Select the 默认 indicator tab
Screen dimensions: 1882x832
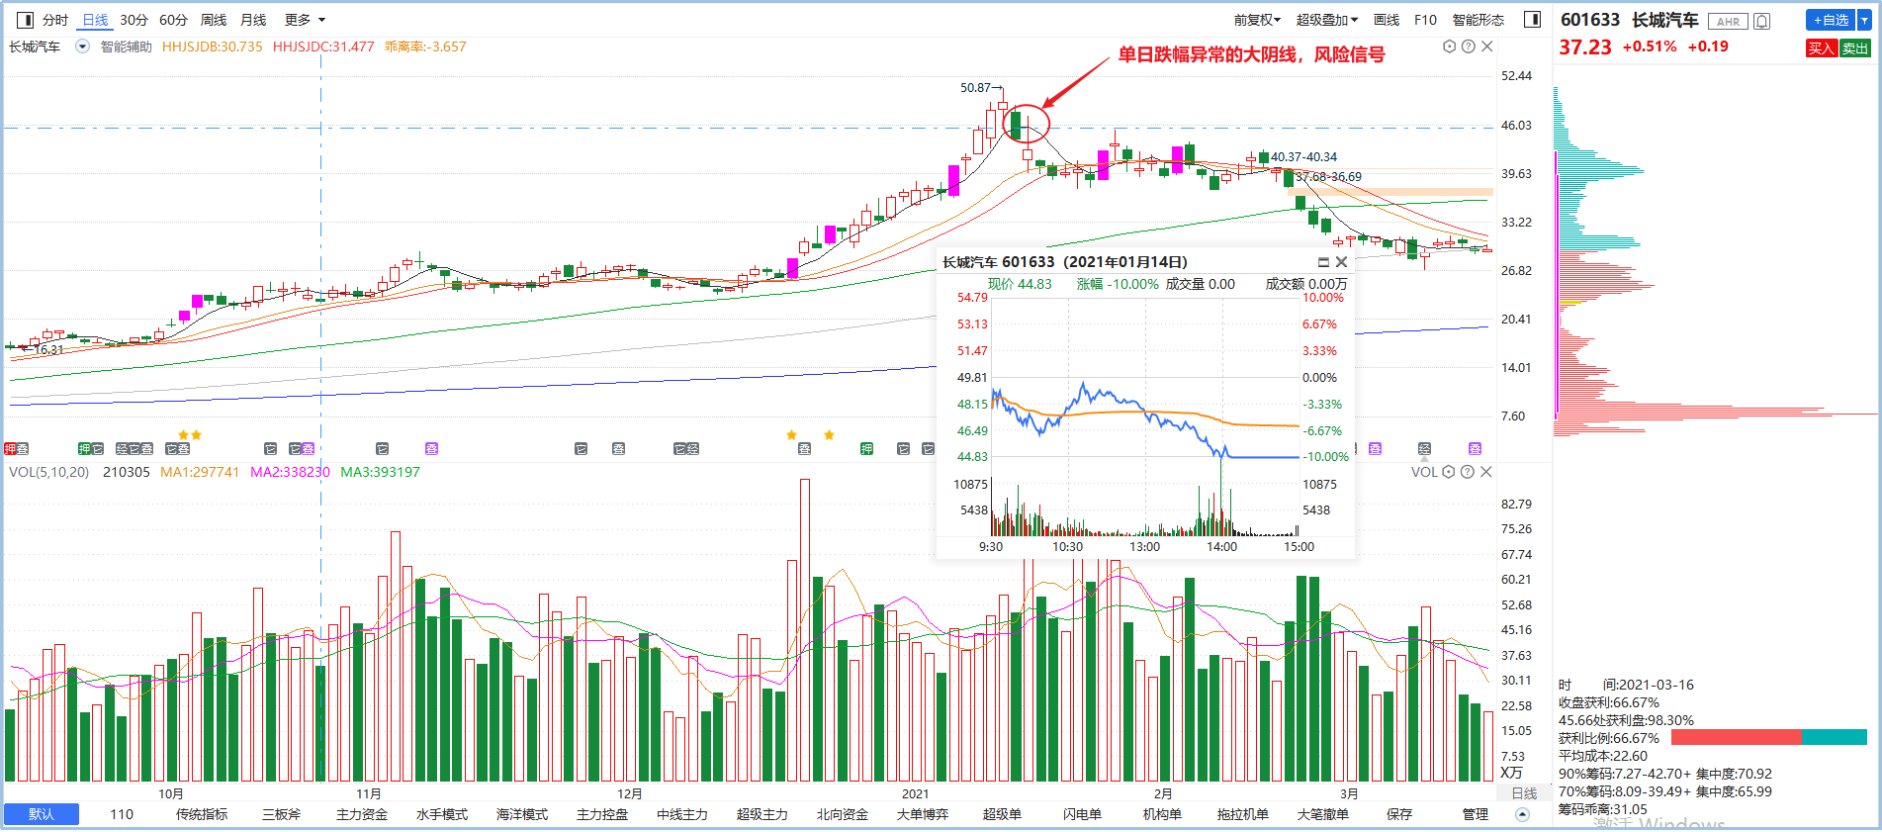pos(42,814)
